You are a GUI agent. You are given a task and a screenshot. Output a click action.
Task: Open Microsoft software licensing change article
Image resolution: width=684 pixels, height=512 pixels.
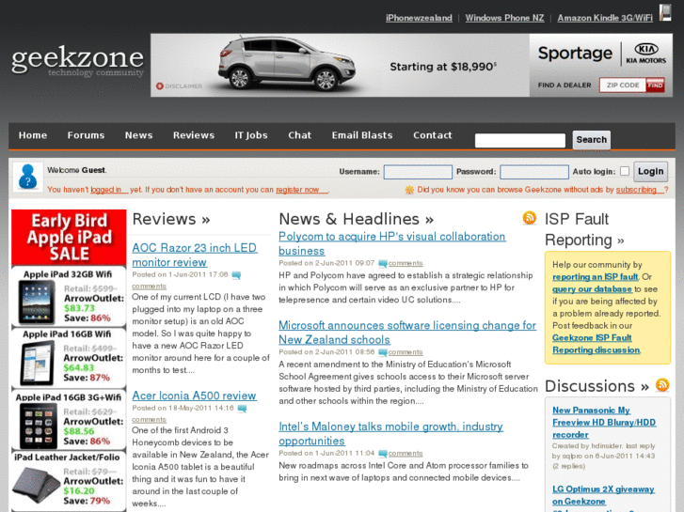(x=407, y=333)
